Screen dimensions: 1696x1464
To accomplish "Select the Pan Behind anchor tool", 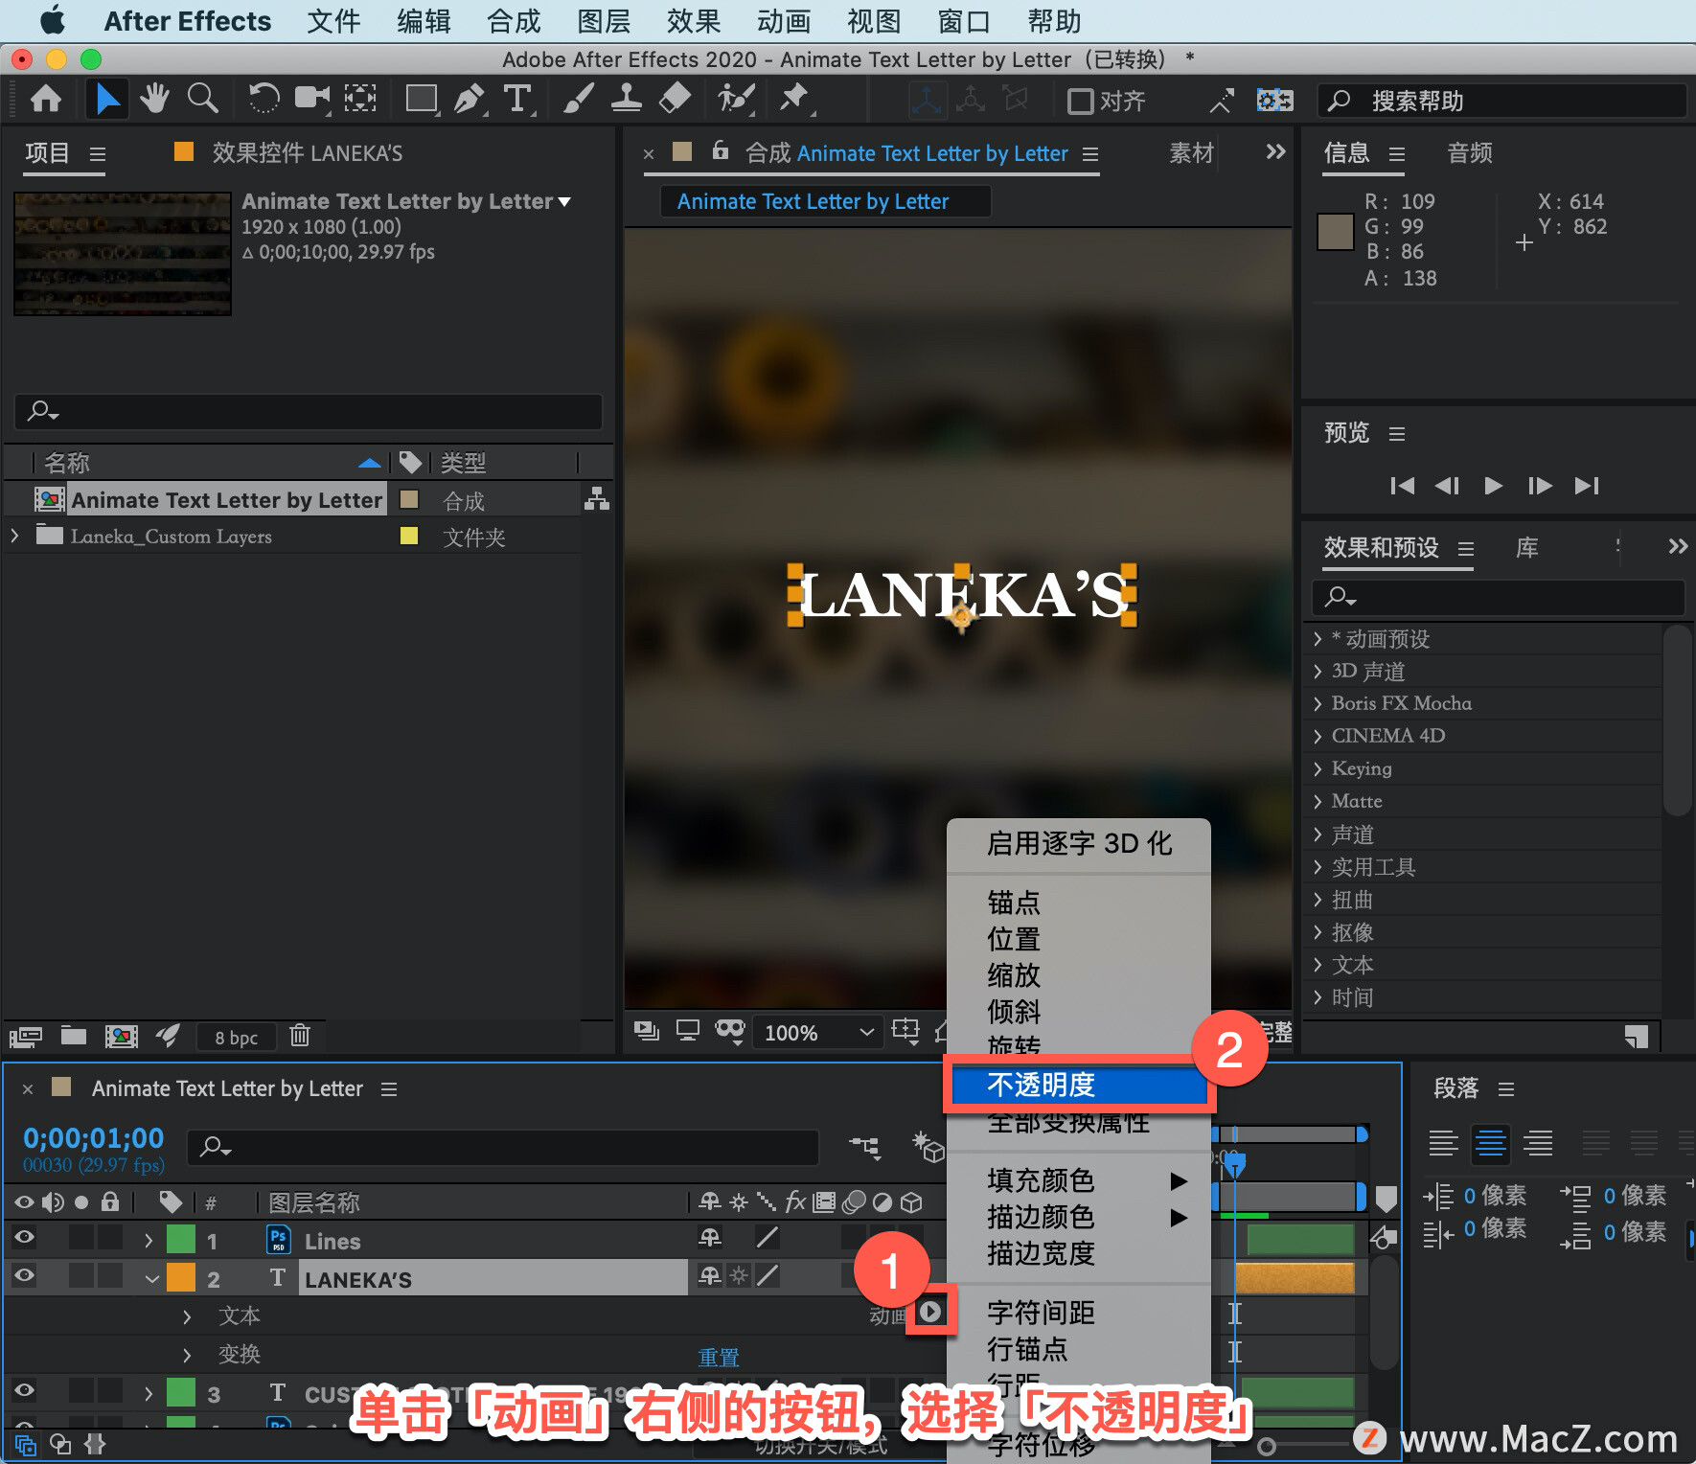I will tap(360, 99).
